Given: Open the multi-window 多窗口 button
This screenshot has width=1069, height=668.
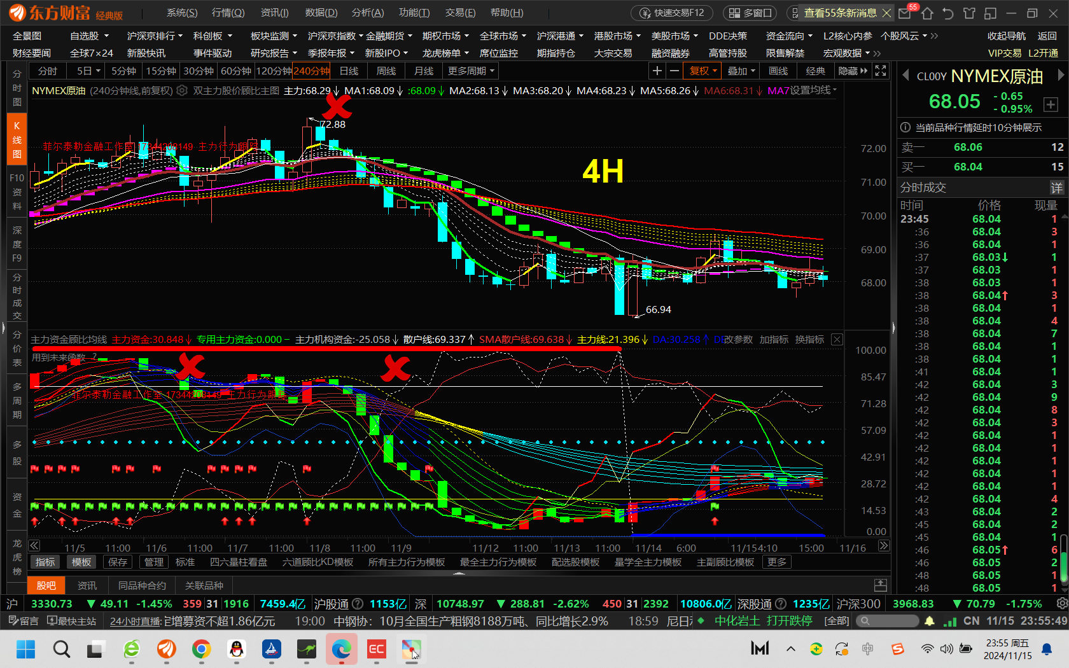Looking at the screenshot, I should [x=750, y=13].
